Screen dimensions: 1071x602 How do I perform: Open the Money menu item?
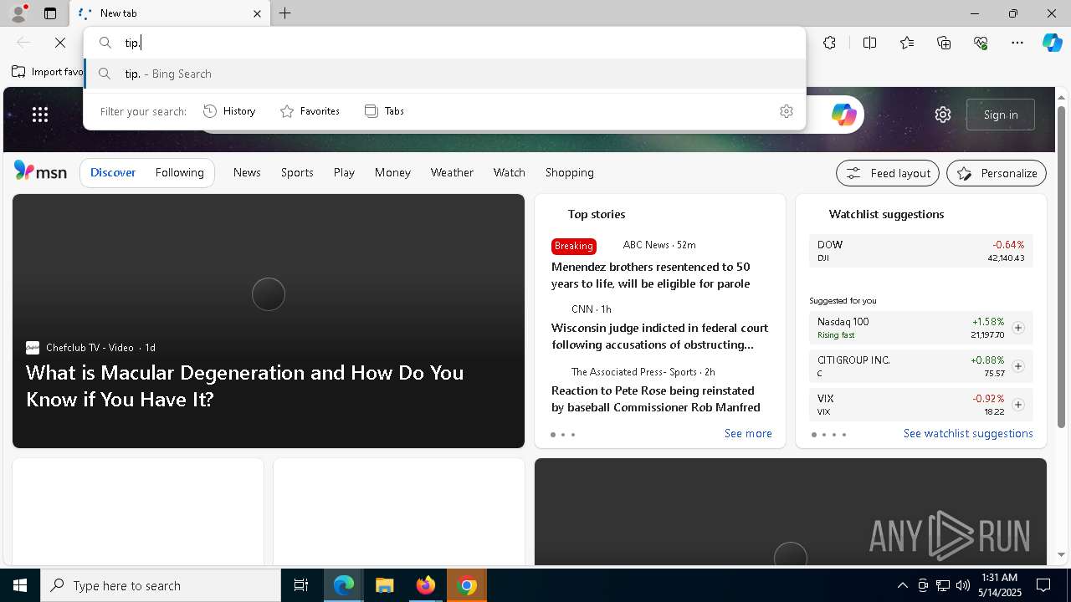tap(392, 172)
